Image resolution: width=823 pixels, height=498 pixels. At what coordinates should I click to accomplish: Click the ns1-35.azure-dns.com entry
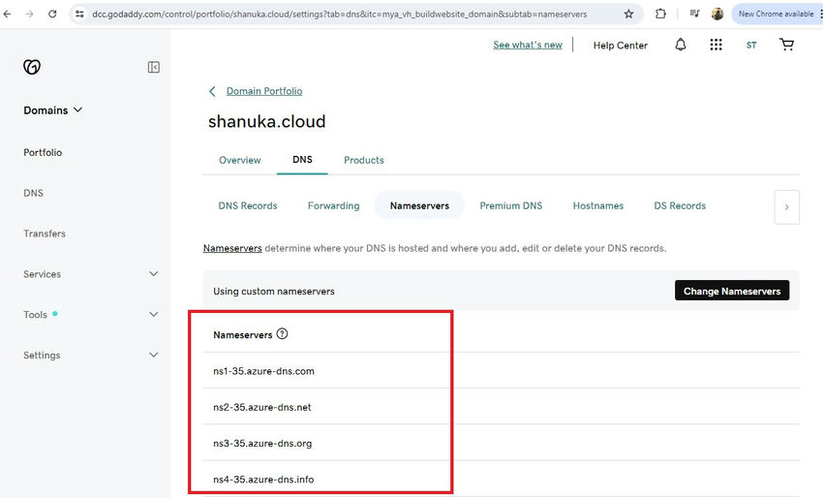point(263,371)
